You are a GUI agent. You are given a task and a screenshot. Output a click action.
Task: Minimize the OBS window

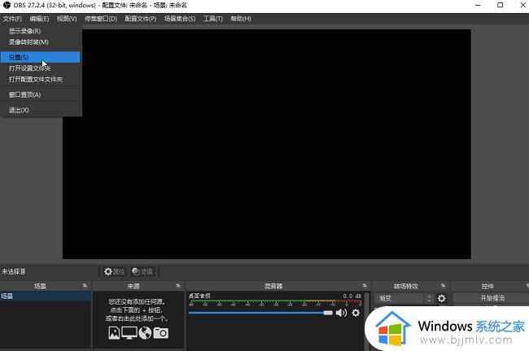478,5
